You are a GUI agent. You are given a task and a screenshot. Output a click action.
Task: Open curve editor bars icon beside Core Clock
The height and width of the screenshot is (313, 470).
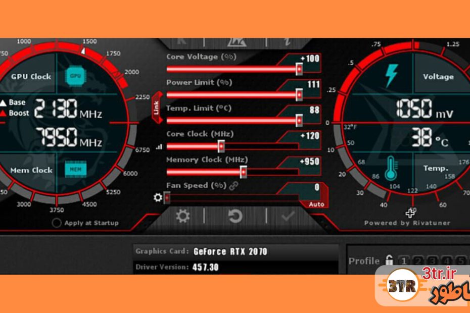pos(159,147)
